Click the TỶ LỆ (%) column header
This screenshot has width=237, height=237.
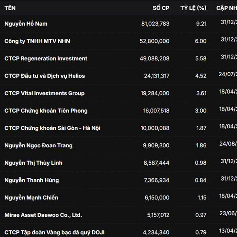click(x=193, y=8)
